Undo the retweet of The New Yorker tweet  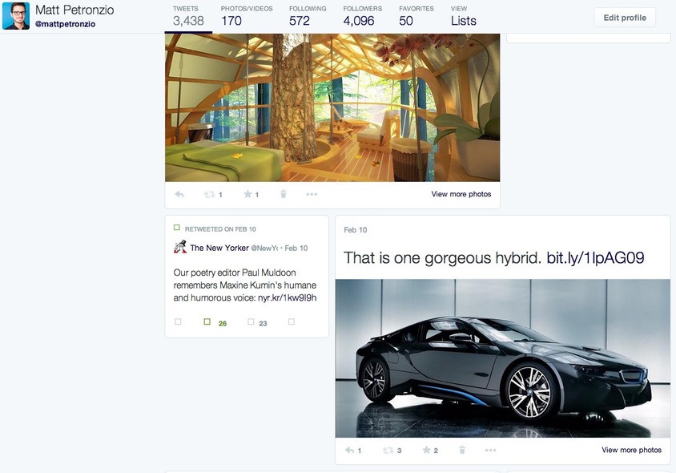click(207, 322)
